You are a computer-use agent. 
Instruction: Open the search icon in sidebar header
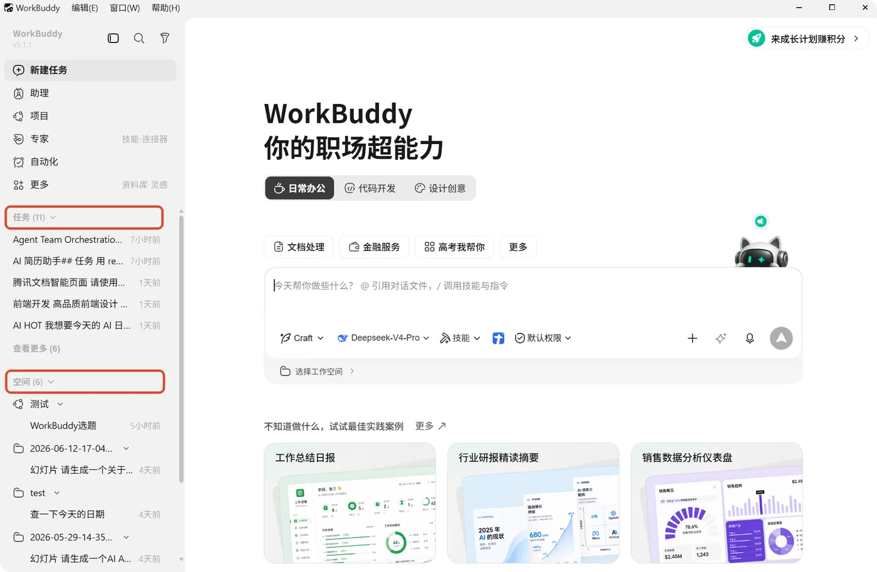pyautogui.click(x=139, y=38)
